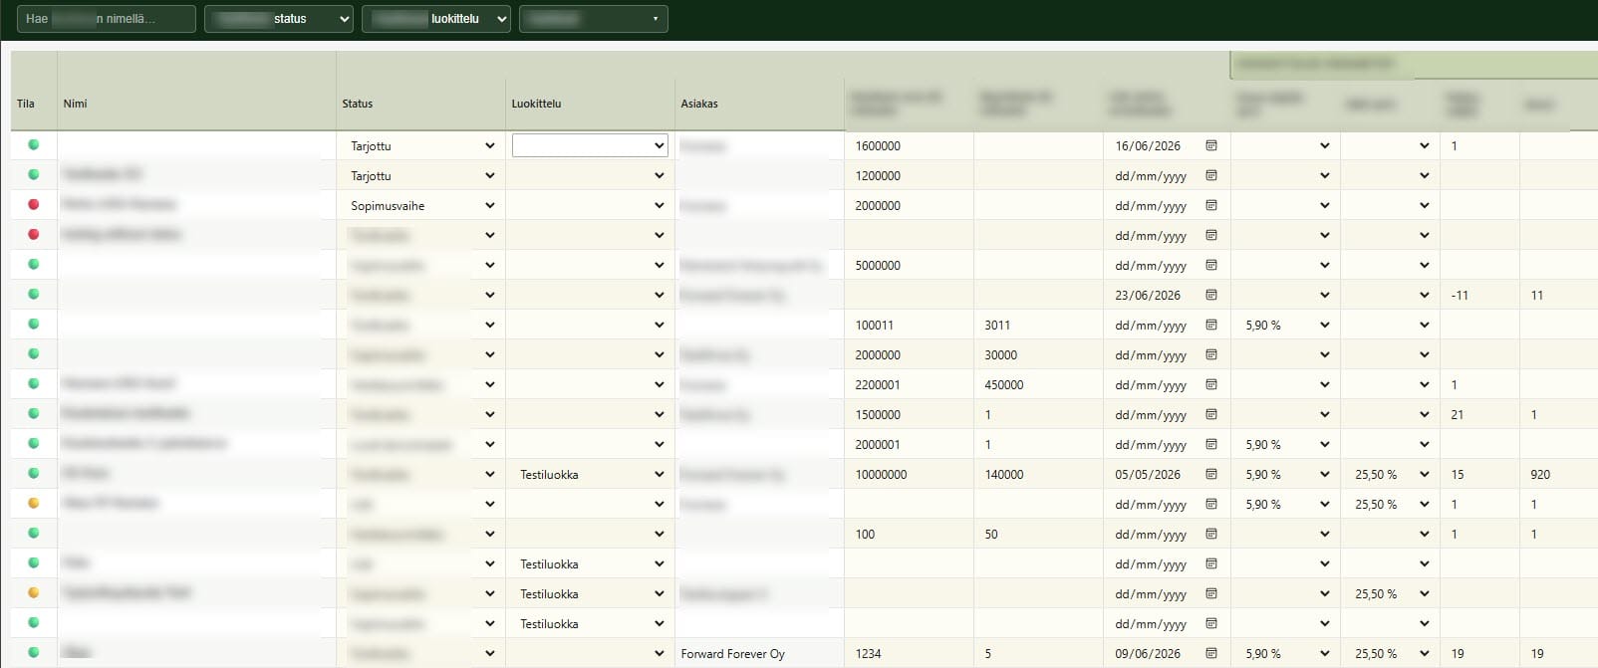Open Tarjottu status dropdown in the 1600000 row

point(422,145)
